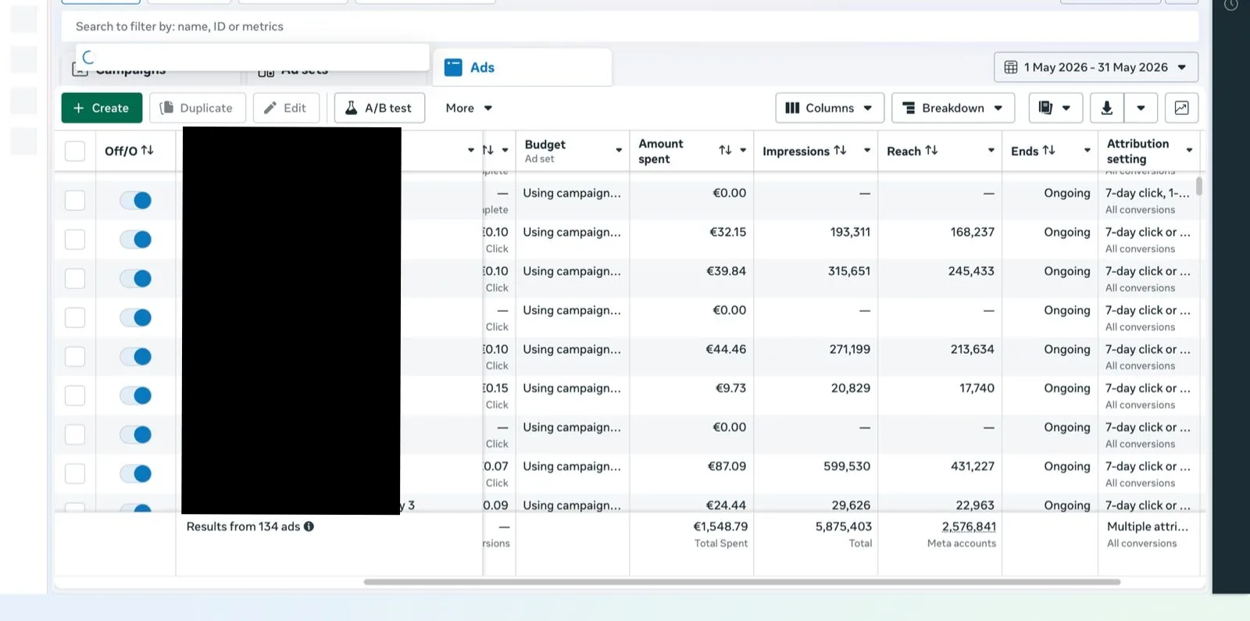
Task: Sort the Ends column
Action: pos(1048,150)
